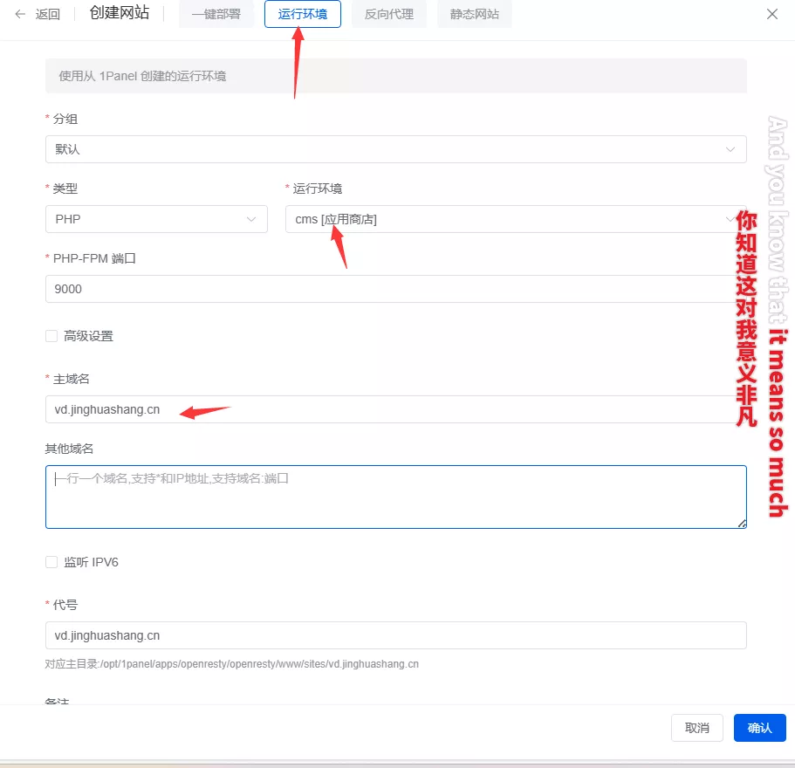
Task: Open the 反向代理 tab
Action: [388, 14]
